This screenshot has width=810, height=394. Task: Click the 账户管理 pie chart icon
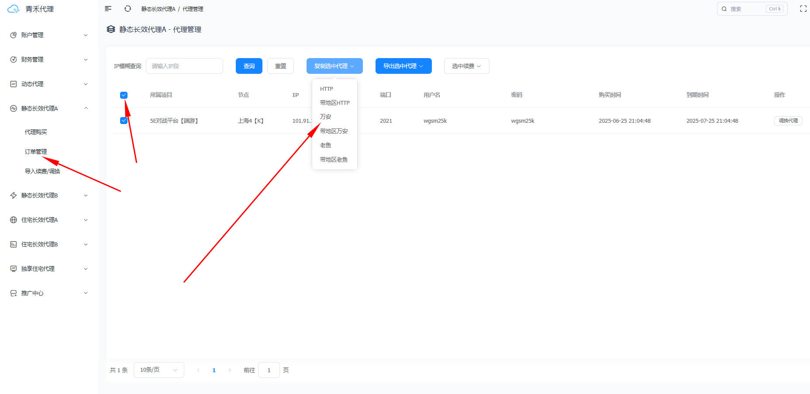14,35
